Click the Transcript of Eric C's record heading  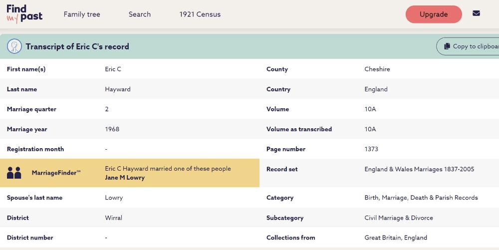[77, 46]
